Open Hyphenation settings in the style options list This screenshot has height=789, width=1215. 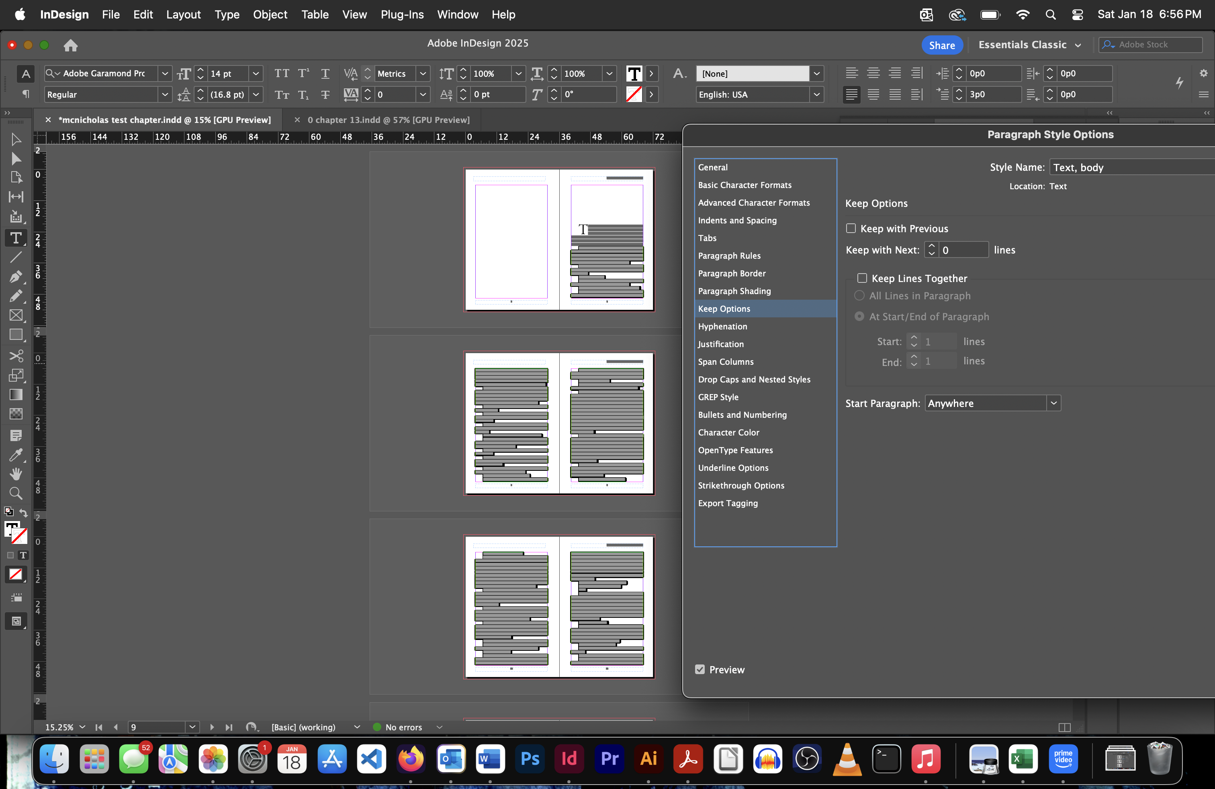722,327
